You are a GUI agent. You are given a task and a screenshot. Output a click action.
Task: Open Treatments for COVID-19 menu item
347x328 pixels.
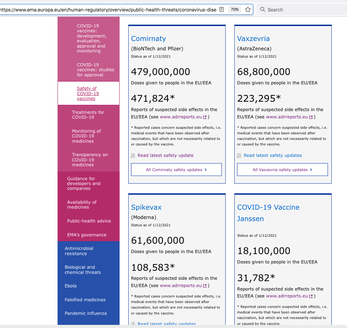click(88, 115)
